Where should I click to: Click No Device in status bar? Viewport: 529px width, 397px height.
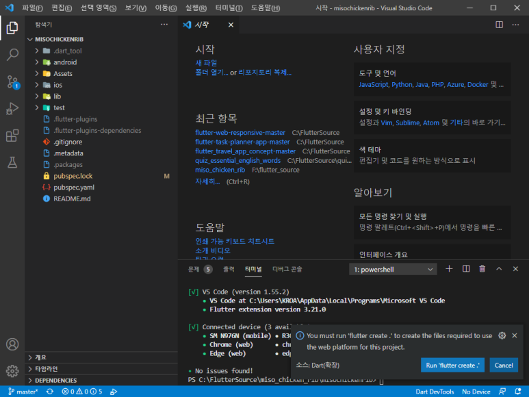point(476,392)
